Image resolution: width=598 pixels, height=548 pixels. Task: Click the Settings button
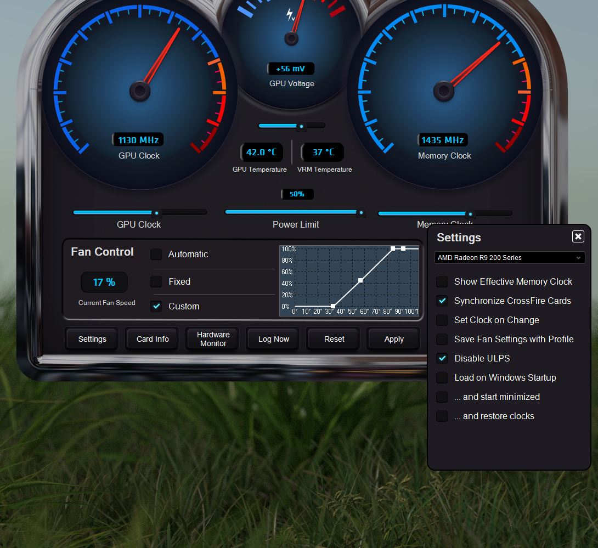coord(92,339)
